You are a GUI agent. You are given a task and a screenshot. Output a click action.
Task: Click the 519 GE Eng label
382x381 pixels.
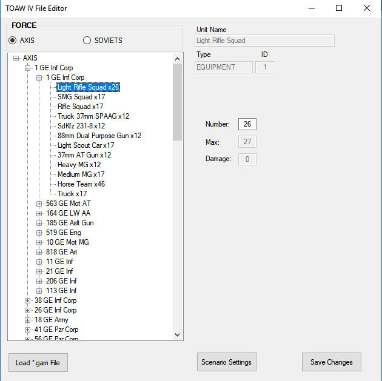(63, 233)
